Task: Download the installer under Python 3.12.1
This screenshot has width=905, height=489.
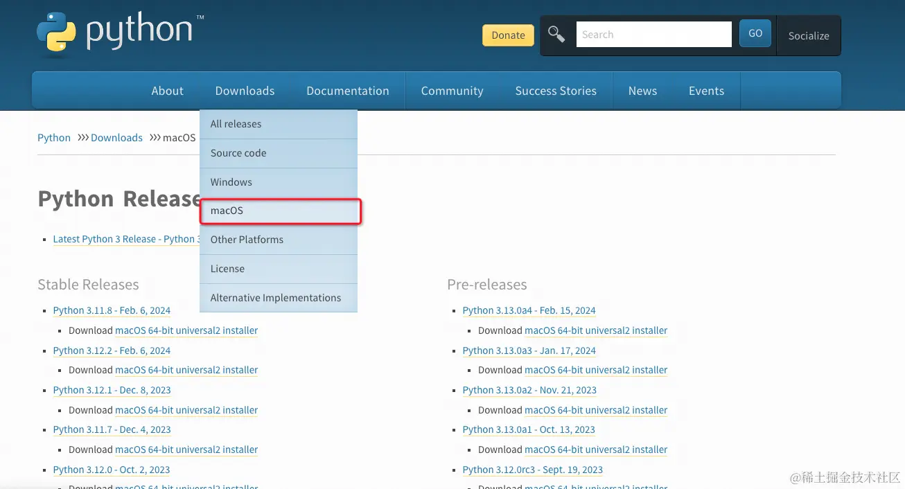Action: point(186,410)
